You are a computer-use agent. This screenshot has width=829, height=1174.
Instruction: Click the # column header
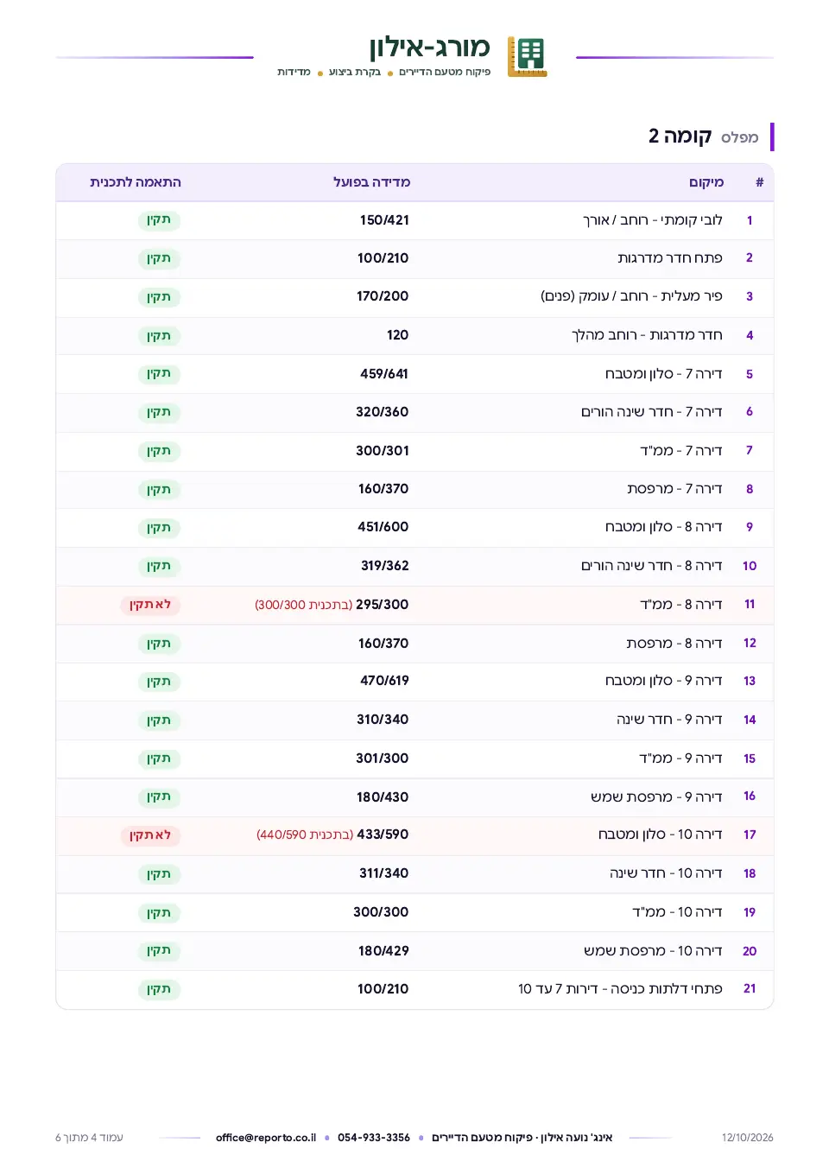click(x=759, y=182)
